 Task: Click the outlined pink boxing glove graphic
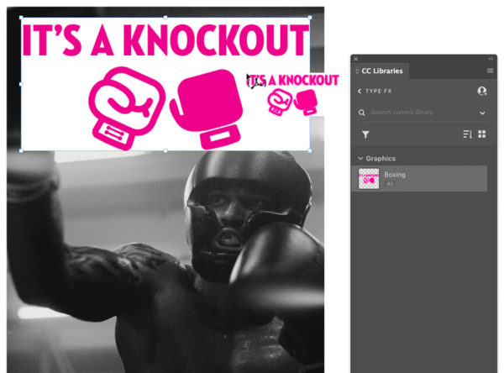click(127, 108)
